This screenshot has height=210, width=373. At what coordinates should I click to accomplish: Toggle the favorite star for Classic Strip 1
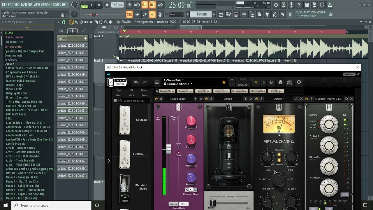pos(224,82)
